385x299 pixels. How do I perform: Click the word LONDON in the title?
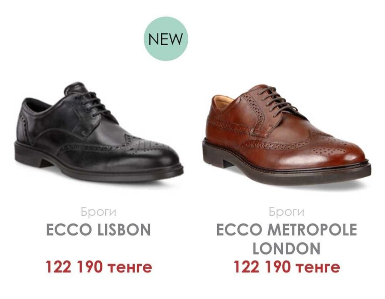pos(286,248)
